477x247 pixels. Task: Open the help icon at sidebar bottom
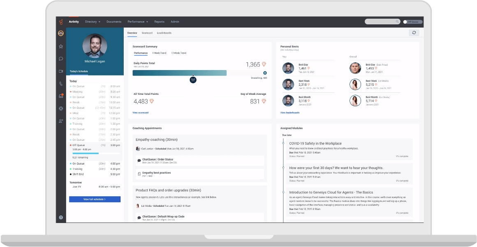tap(60, 218)
